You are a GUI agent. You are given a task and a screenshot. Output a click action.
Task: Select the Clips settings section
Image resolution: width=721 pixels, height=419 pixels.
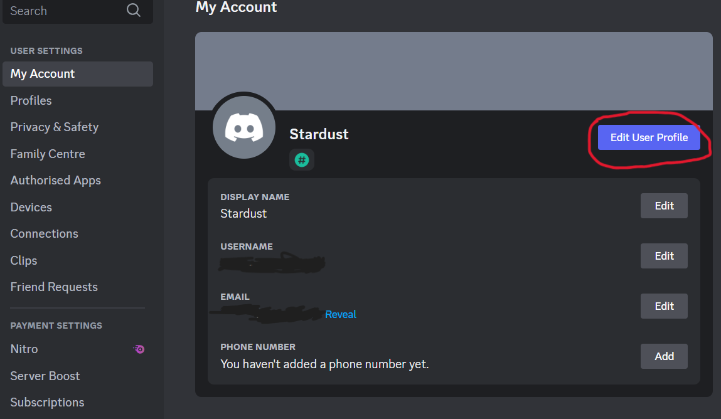click(x=24, y=260)
